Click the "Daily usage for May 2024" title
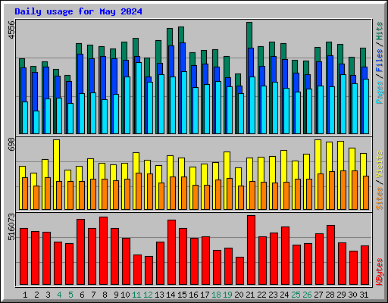Viewport: 388px width, 303px height. pyautogui.click(x=78, y=11)
